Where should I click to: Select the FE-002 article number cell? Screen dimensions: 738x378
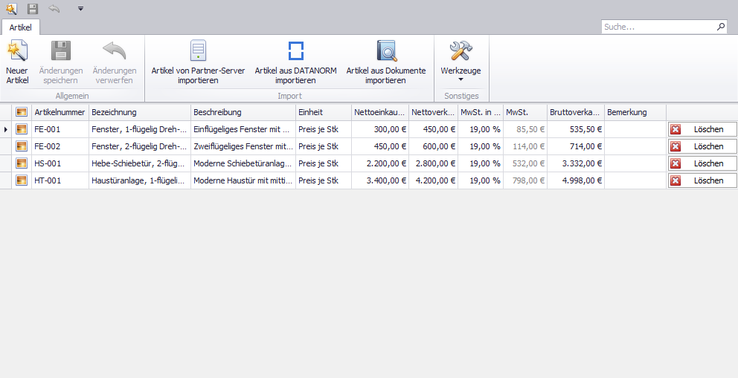[60, 146]
